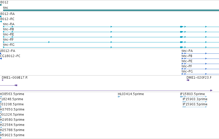Select the H22584.5prime EST label

[x=12, y=125]
